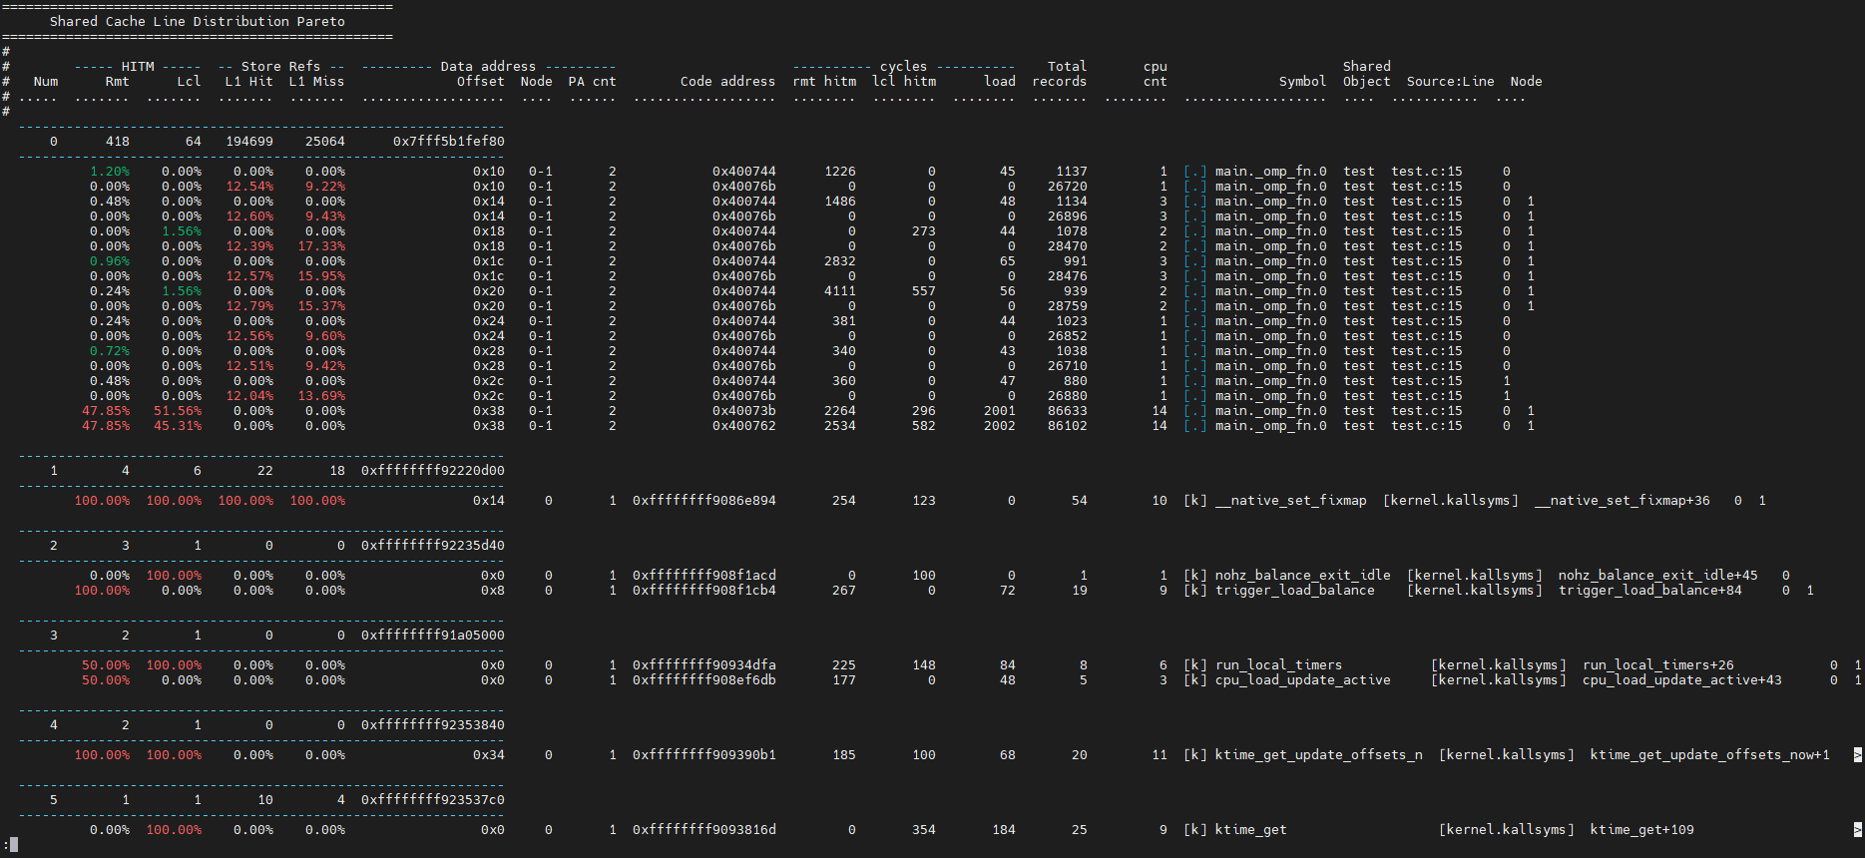
Task: Click the 'Offset' column header
Action: click(x=481, y=82)
